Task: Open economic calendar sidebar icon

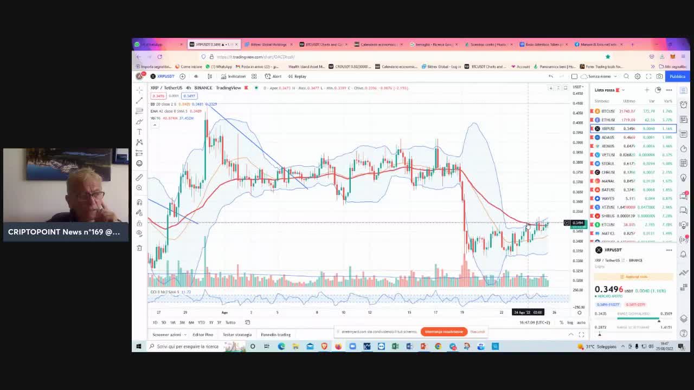Action: [684, 163]
